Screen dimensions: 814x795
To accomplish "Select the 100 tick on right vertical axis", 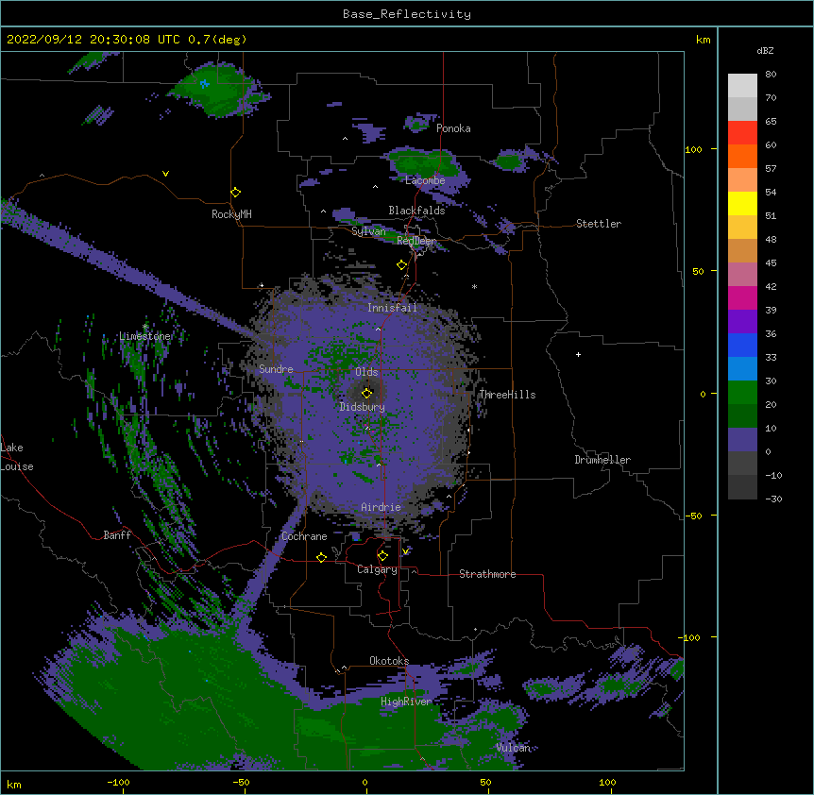I will (x=693, y=149).
